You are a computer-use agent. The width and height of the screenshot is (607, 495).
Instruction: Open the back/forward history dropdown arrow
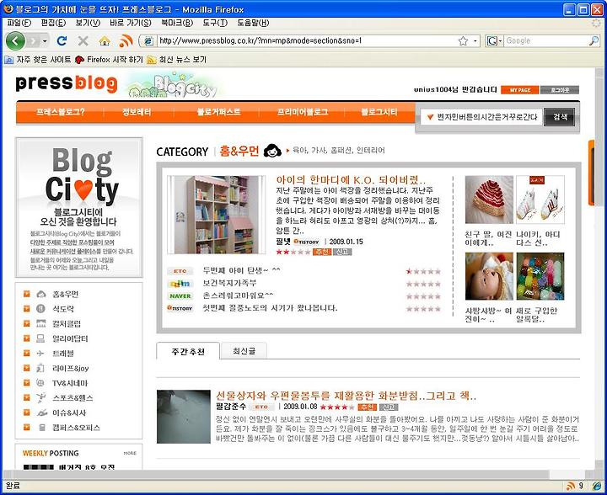45,41
